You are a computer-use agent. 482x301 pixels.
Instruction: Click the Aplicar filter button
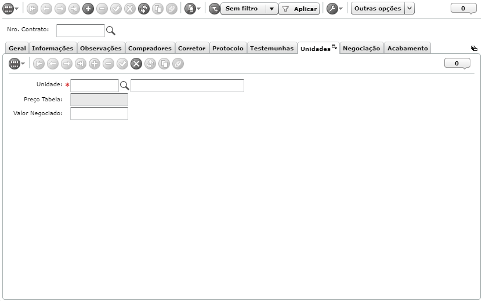click(299, 9)
